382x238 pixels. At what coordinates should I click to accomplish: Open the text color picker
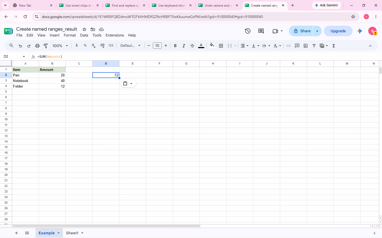(x=201, y=46)
